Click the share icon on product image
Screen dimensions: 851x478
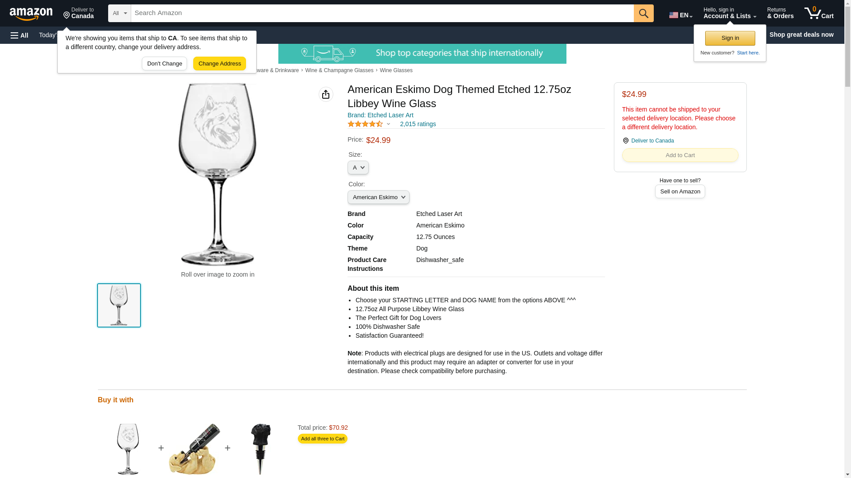coord(326,94)
